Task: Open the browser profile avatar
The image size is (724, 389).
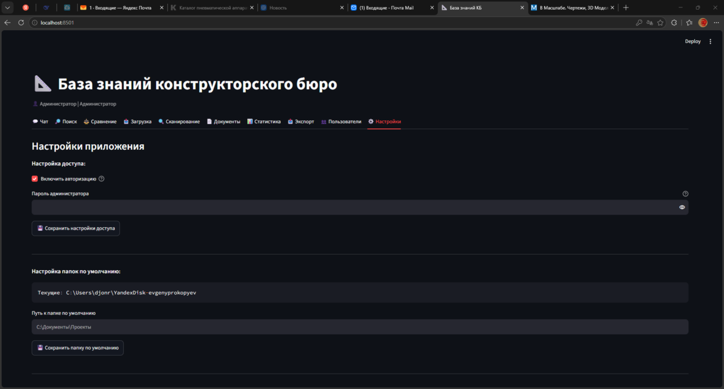Action: 703,23
